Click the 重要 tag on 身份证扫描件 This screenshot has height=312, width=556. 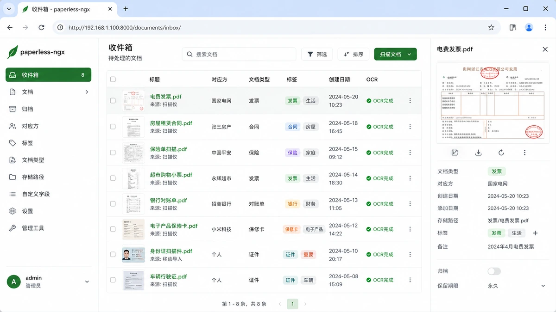[308, 255]
